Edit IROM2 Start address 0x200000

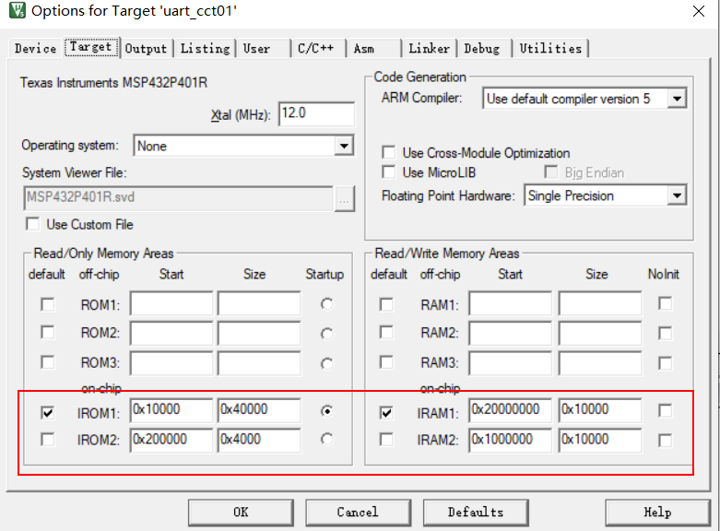point(171,440)
